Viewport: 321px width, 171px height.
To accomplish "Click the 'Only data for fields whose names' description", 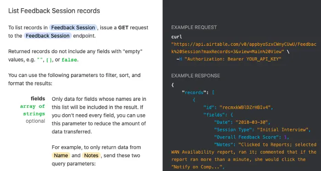I will click(x=99, y=115).
